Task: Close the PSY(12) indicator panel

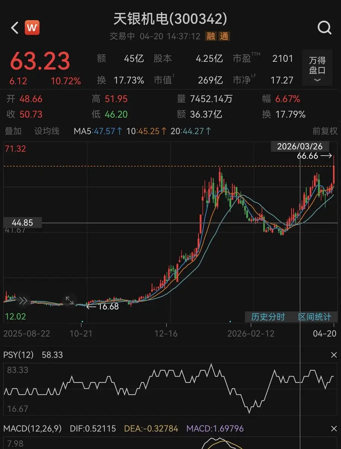Action: coord(334,355)
